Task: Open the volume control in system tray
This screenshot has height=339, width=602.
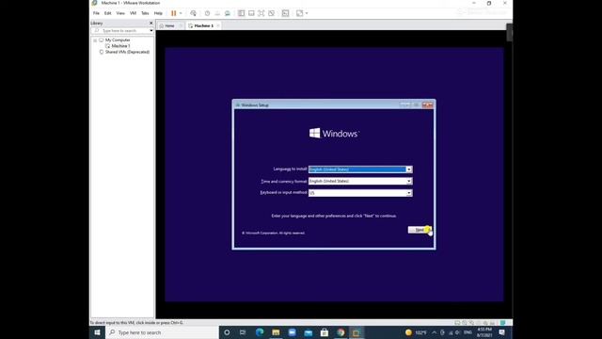Action: coord(458,332)
